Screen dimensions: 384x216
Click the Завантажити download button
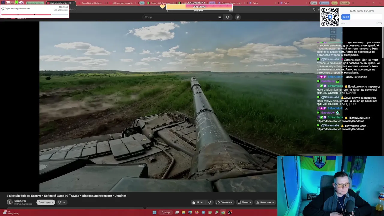pyautogui.click(x=265, y=202)
